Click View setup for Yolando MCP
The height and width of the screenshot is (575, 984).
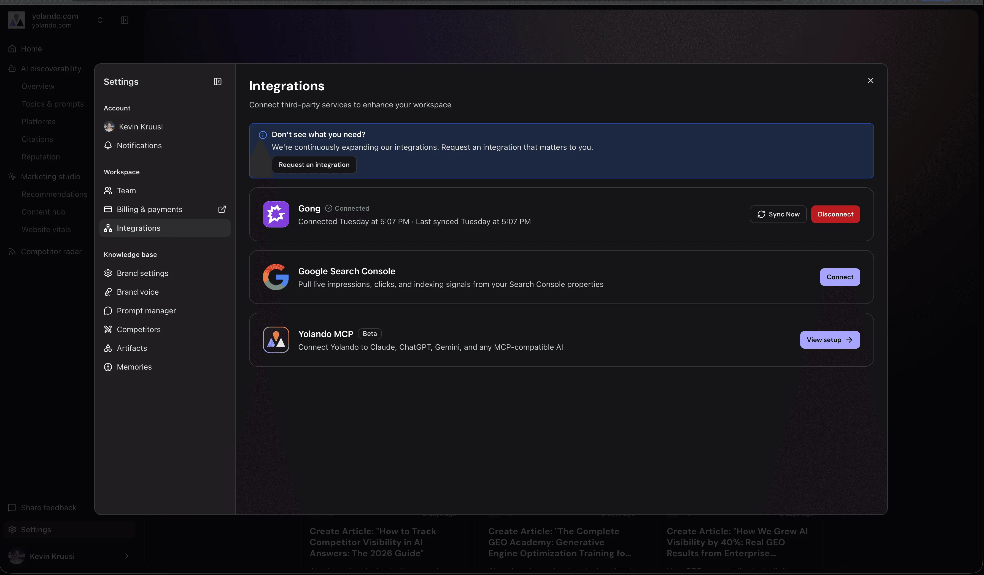point(830,340)
